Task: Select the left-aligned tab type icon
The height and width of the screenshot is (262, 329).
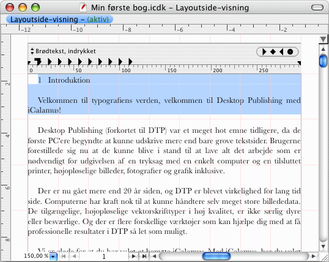Action: pos(264,51)
